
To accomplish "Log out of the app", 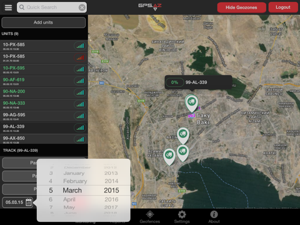I will click(x=283, y=7).
